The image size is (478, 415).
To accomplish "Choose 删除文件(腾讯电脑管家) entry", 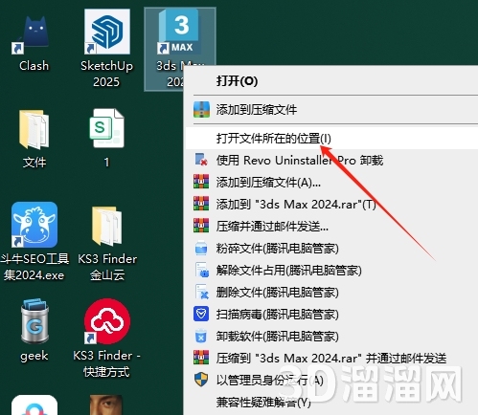I will 331,293.
